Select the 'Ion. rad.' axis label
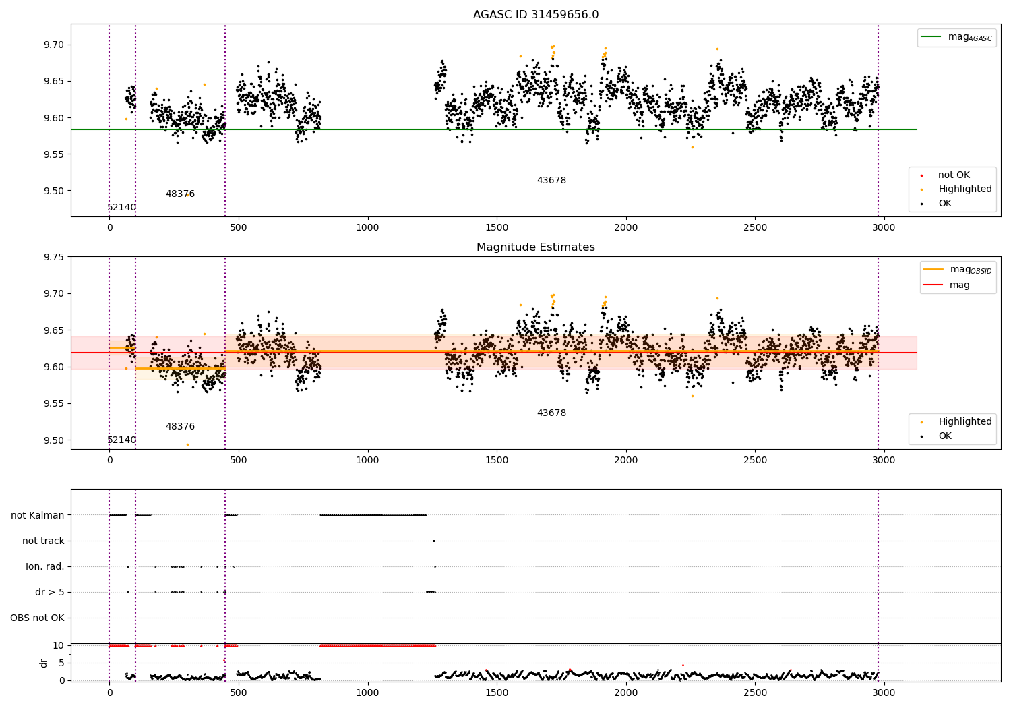The image size is (1011, 708). coord(45,566)
